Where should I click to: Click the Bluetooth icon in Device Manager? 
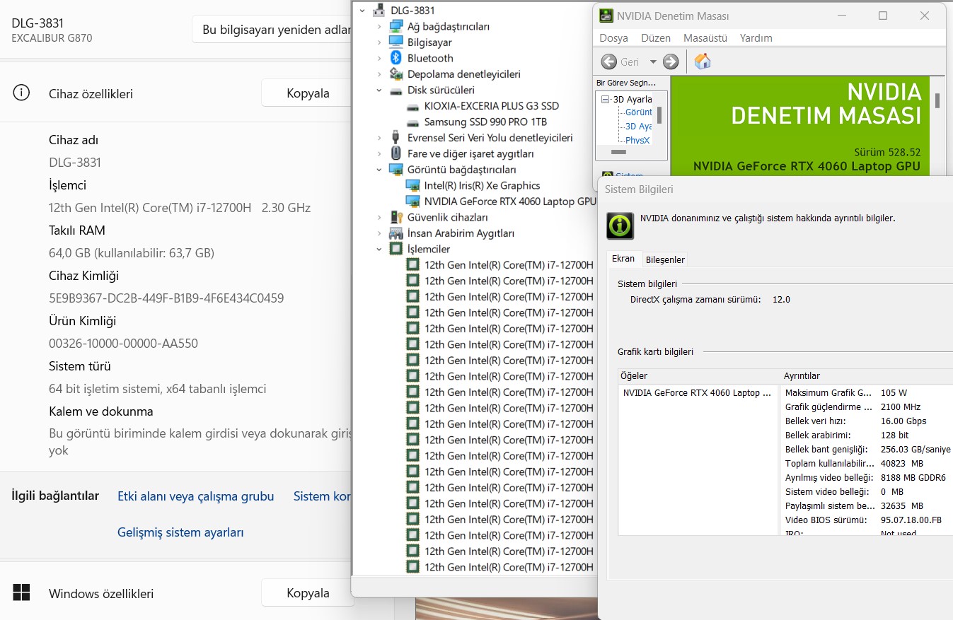[396, 58]
